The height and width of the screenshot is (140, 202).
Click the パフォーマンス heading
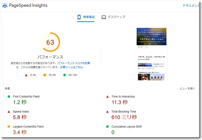[x=50, y=57]
